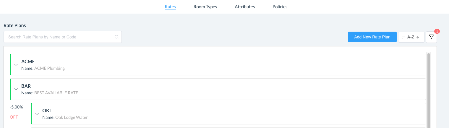Image resolution: width=449 pixels, height=128 pixels.
Task: Open the Attributes tab
Action: [244, 7]
